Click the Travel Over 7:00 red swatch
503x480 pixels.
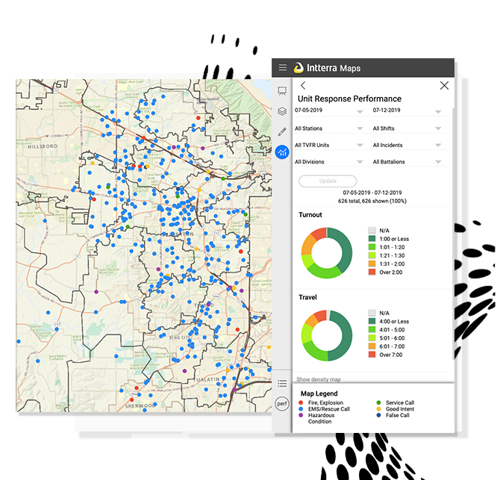[x=372, y=355]
